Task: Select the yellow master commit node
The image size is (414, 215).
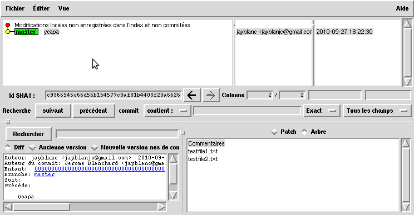Action: (8, 32)
